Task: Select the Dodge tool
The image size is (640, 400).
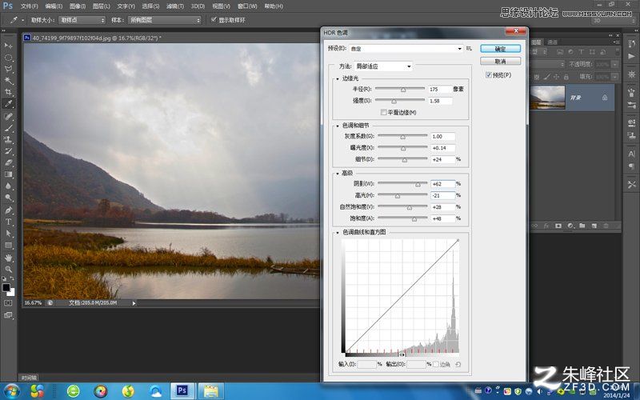Action: [8, 198]
